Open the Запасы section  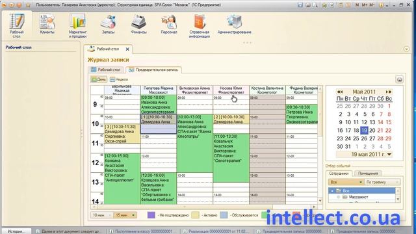(x=108, y=24)
